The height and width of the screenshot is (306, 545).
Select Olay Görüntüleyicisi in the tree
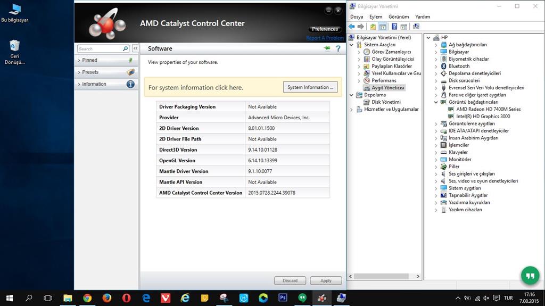click(393, 59)
